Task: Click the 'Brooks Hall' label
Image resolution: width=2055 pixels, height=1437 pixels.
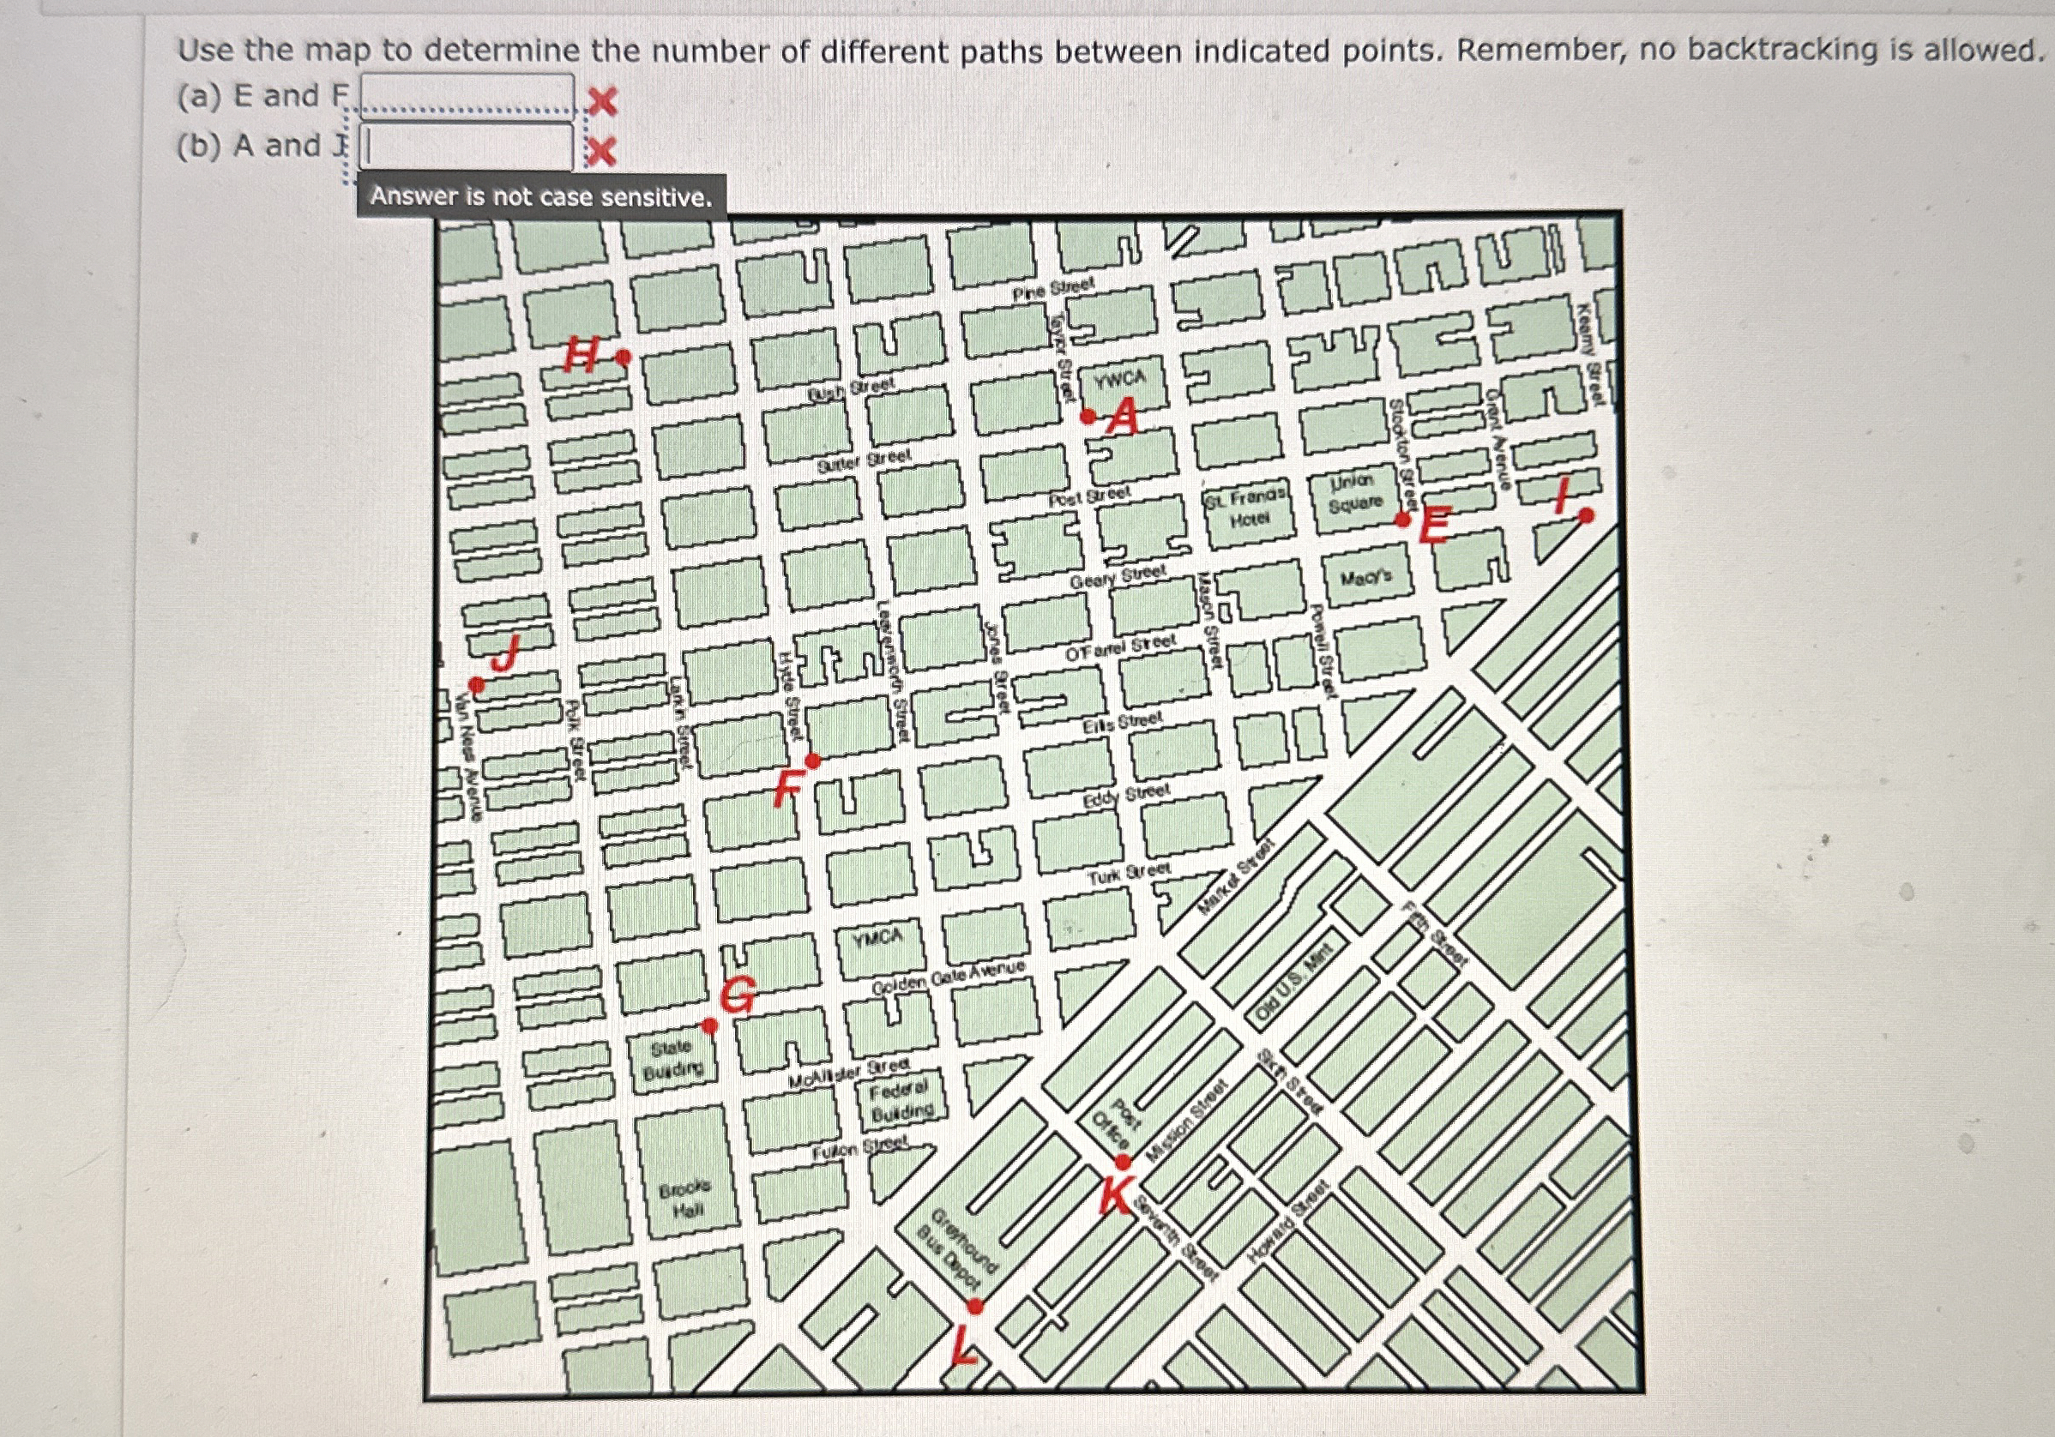Action: pos(684,1200)
